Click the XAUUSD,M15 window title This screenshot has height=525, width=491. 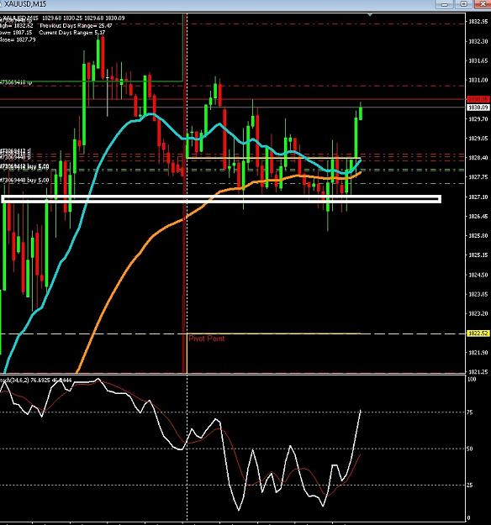[x=25, y=4]
